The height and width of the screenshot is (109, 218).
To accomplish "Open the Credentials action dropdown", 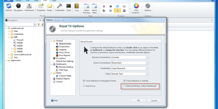I will click(x=147, y=68).
